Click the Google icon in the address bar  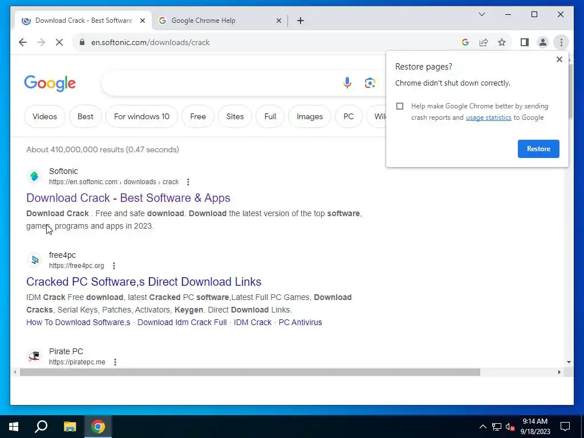[x=465, y=42]
